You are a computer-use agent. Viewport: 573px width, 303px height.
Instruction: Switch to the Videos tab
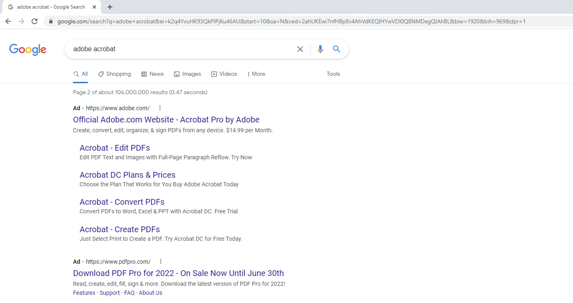(x=224, y=74)
